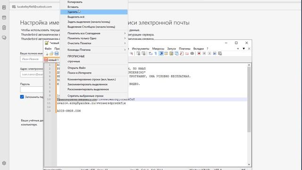Choose 'Поиск в Интернете' menu item

[x=94, y=73]
